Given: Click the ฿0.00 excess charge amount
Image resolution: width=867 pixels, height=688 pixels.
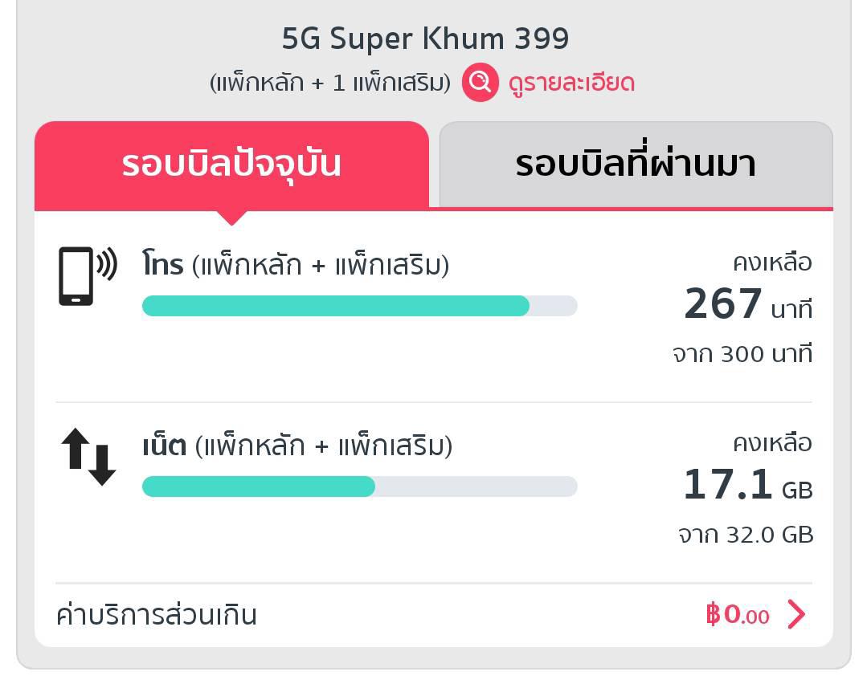Looking at the screenshot, I should (737, 615).
